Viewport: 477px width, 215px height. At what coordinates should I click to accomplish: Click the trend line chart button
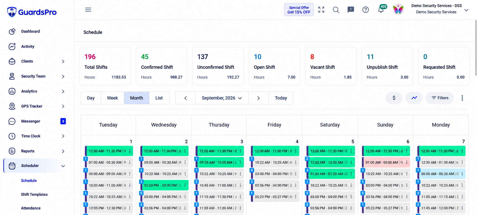[x=414, y=98]
